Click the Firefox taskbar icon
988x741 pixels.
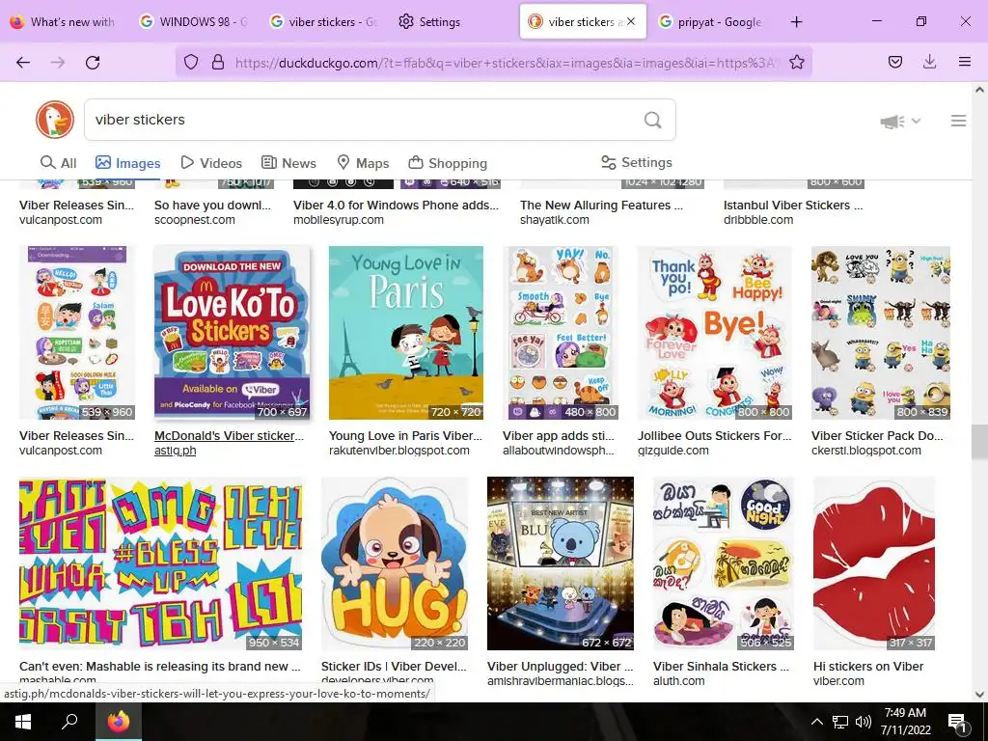[118, 722]
